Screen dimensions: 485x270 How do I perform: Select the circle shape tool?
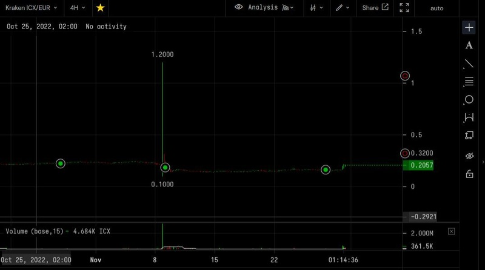pos(469,99)
